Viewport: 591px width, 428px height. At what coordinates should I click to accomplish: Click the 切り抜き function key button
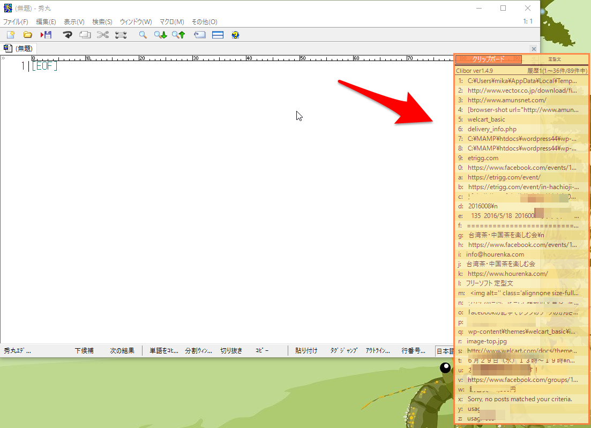(x=231, y=351)
